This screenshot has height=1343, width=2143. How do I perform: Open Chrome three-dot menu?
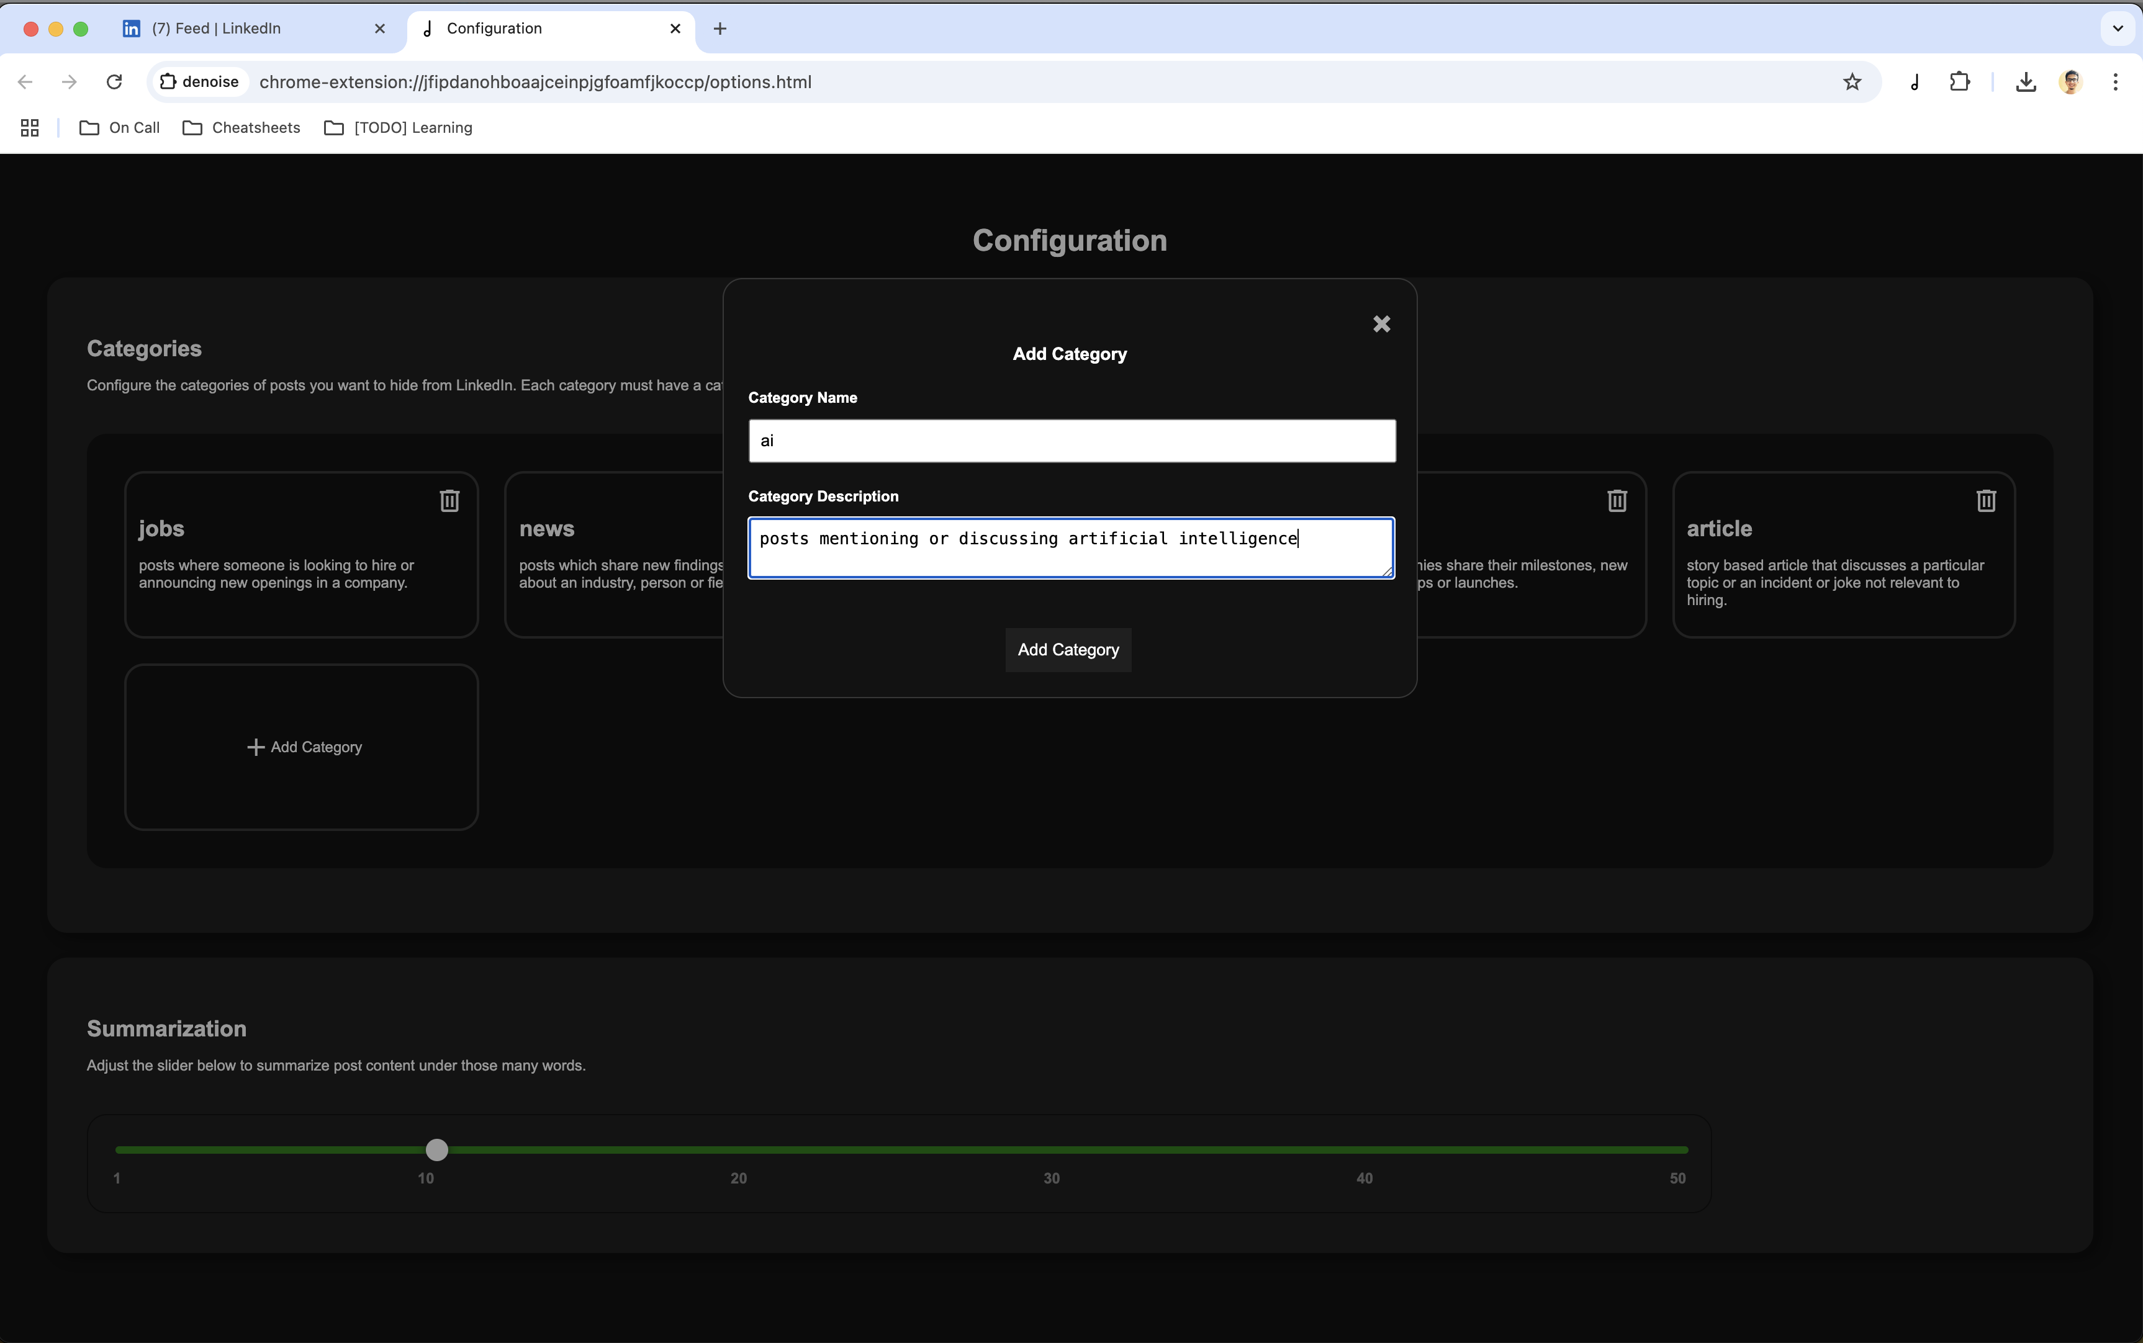[2114, 82]
